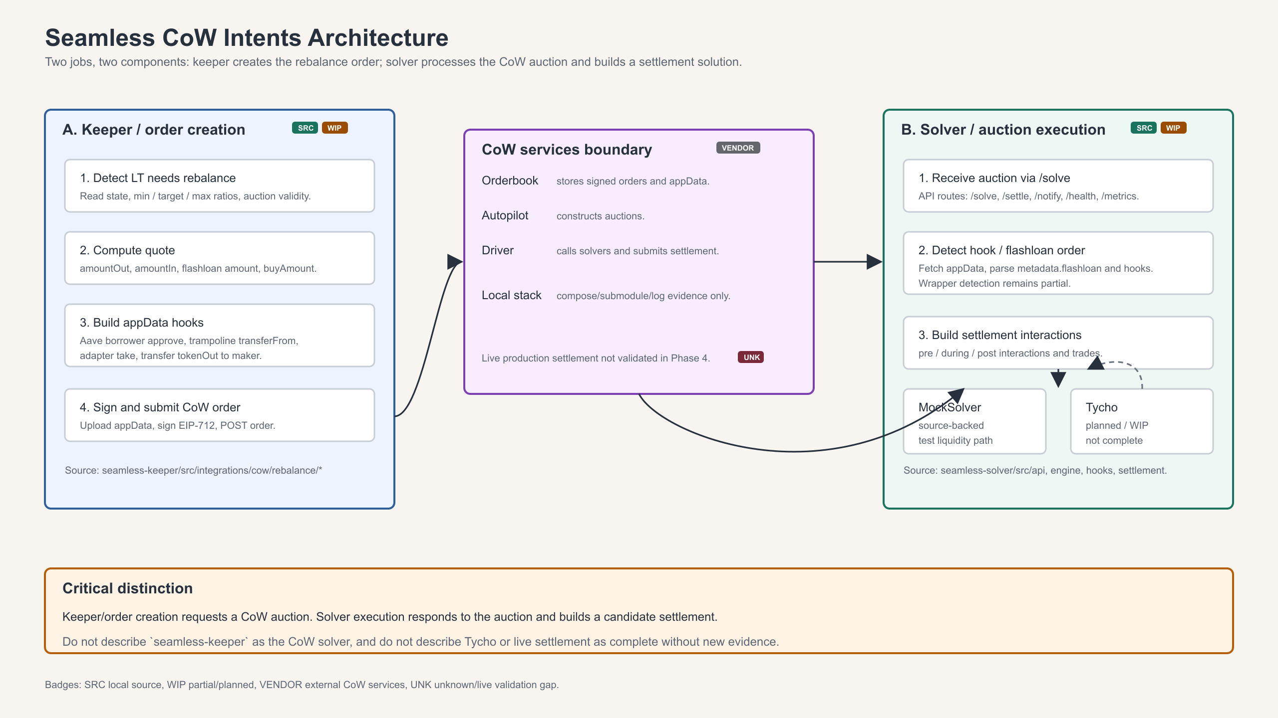
Task: Click "test liquidity path" text
Action: (x=956, y=440)
